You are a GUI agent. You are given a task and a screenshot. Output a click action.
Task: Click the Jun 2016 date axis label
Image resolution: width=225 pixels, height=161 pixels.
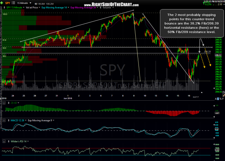(x=67, y=98)
